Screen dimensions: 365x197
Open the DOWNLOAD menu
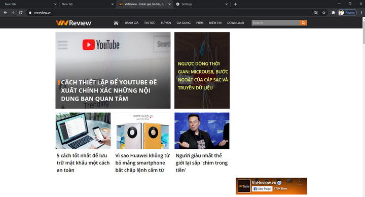[236, 23]
